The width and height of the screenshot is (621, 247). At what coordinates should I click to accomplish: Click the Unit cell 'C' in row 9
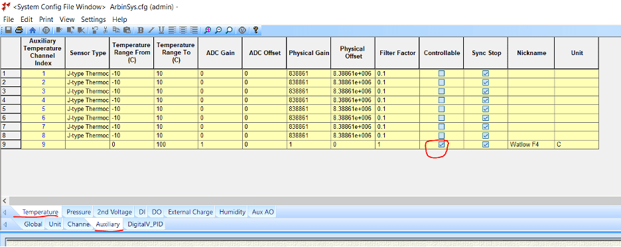[577, 145]
